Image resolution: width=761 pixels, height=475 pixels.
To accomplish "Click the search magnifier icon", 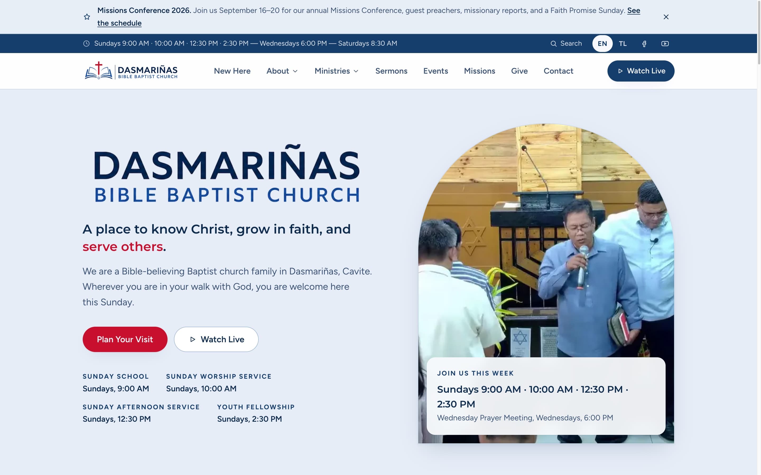I will coord(554,44).
